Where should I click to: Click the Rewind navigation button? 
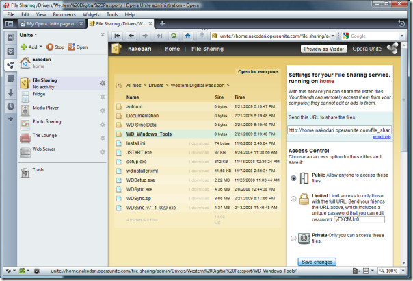[x=117, y=36]
